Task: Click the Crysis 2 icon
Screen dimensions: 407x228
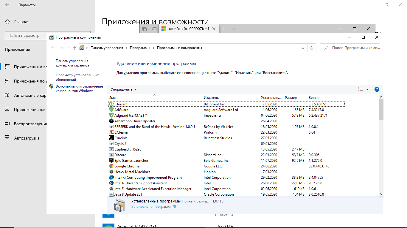Action: 111,144
